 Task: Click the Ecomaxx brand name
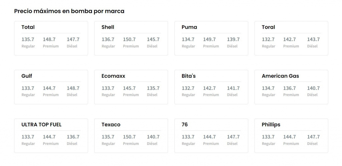point(113,76)
